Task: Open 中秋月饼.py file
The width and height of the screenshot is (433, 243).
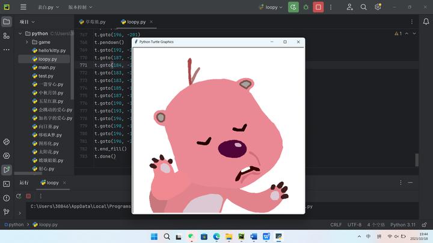Action: (48, 92)
